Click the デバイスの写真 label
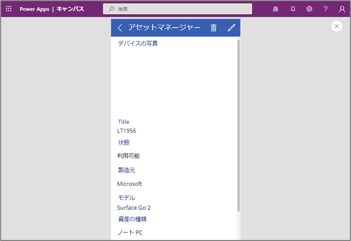The image size is (351, 241). (x=138, y=43)
